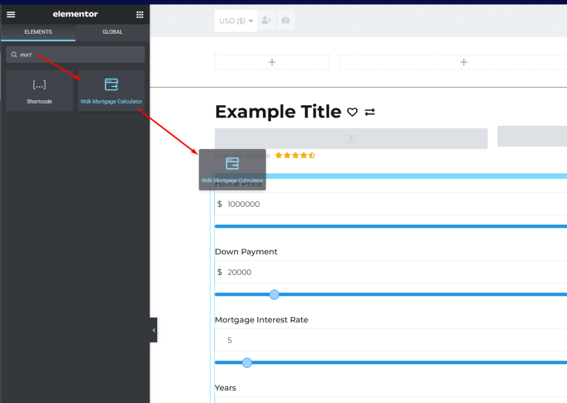567x403 pixels.
Task: Click the user remove icon in header
Action: tap(266, 21)
